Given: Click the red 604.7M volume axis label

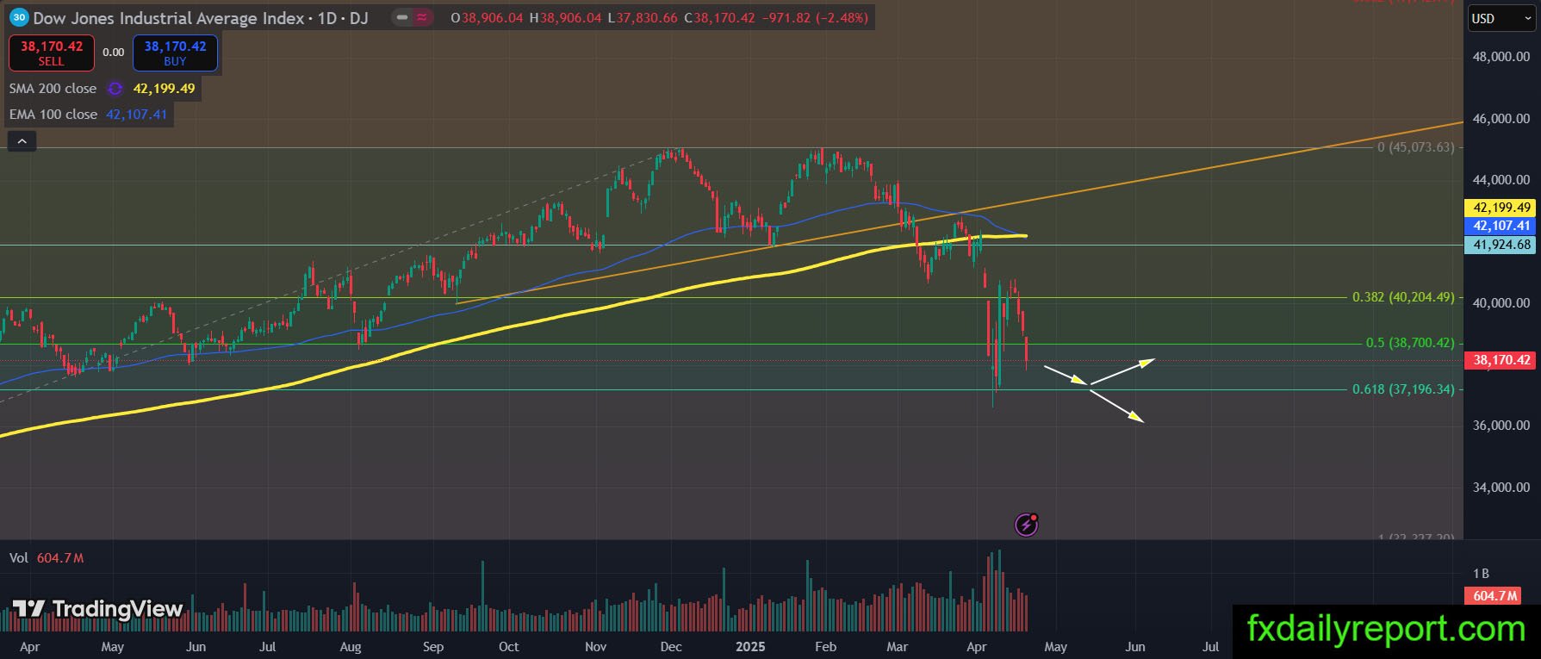Looking at the screenshot, I should pos(1494,595).
